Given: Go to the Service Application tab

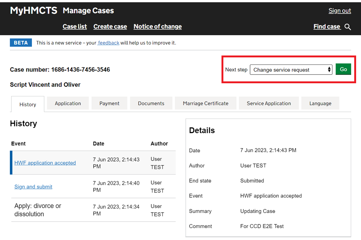Looking at the screenshot, I should [x=268, y=103].
